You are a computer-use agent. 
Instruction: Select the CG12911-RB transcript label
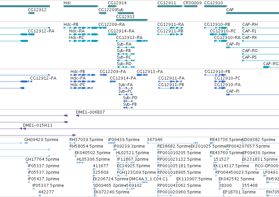(170, 31)
